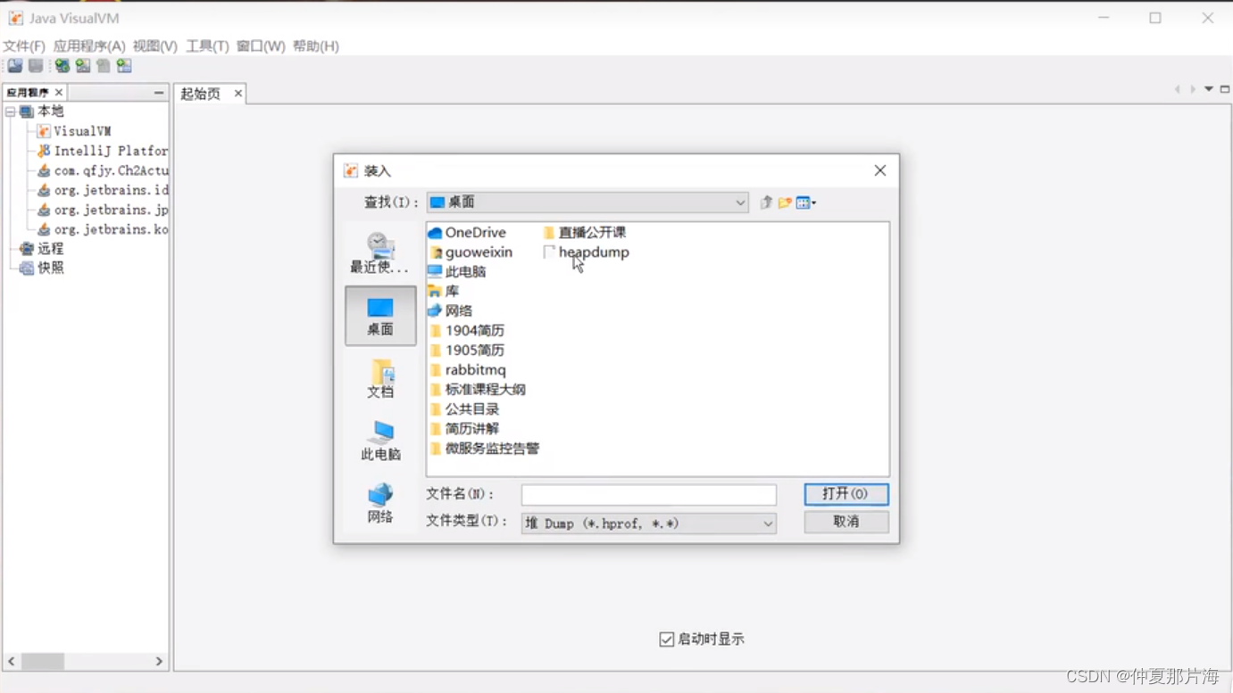Screen dimensions: 1233x693
Task: Select 桌面 desktop shortcut in side panel
Action: (380, 316)
